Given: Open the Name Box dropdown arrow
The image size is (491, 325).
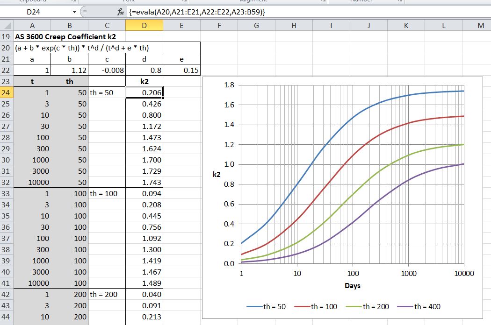Looking at the screenshot, I should coord(74,12).
